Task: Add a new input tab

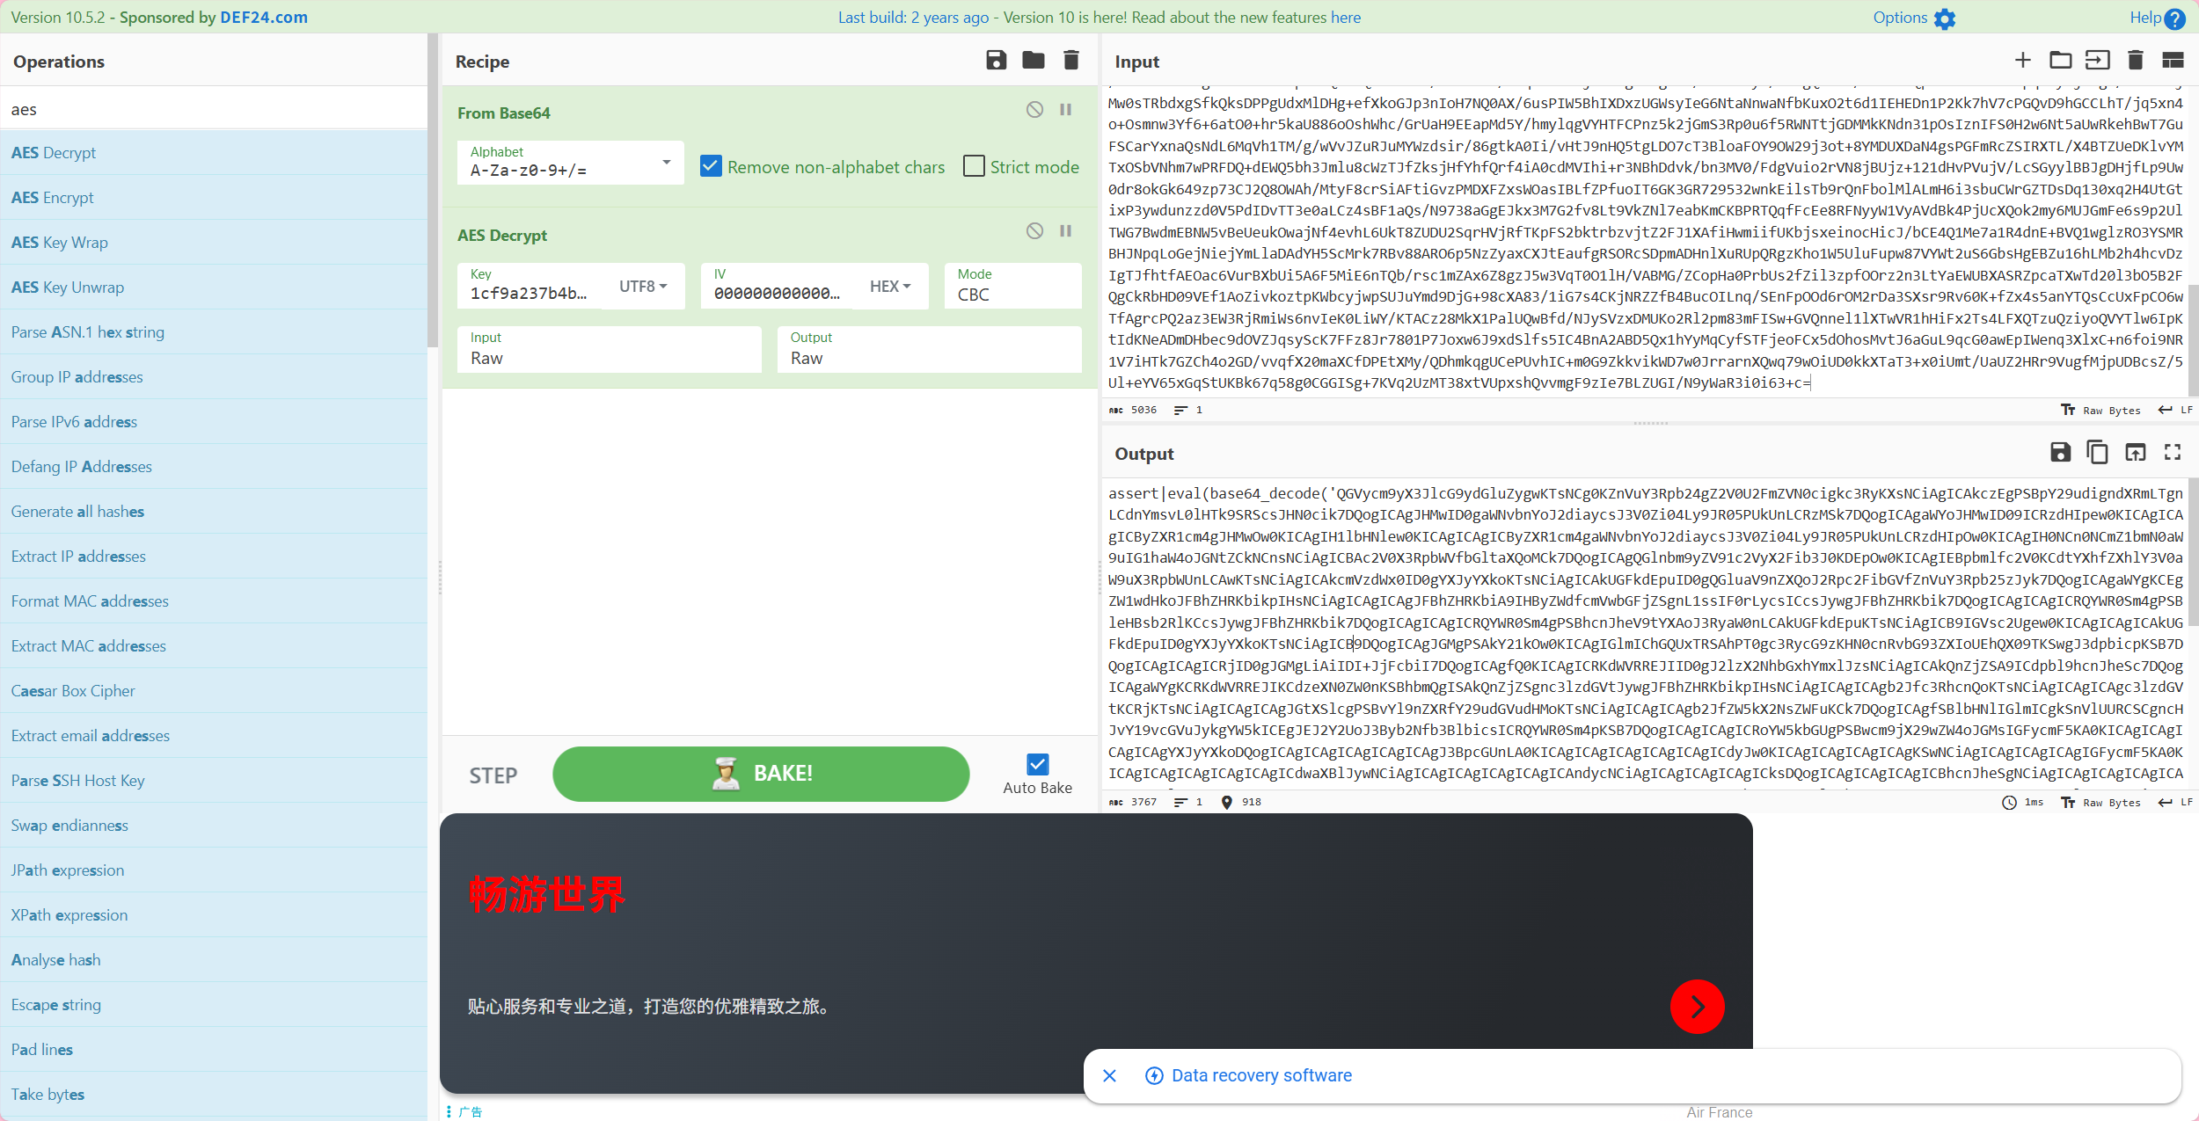Action: [2022, 61]
